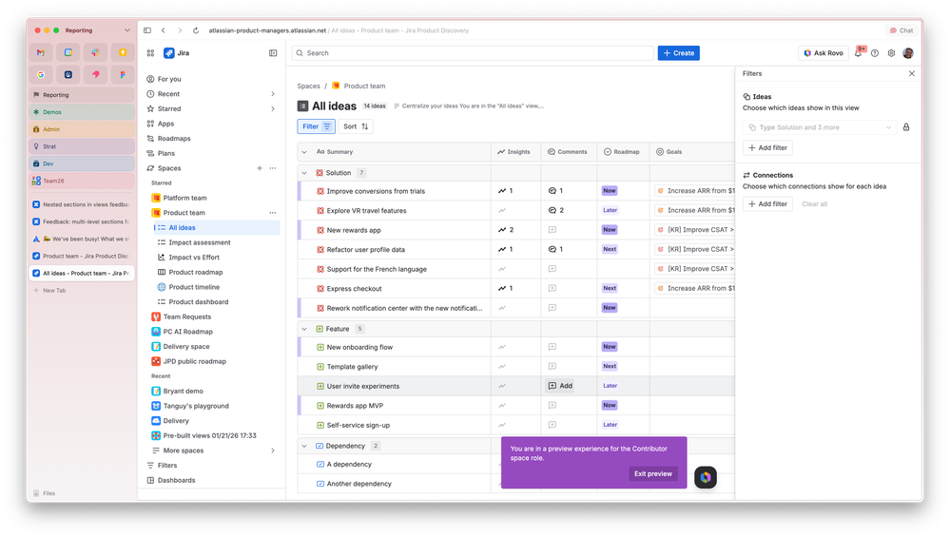This screenshot has width=950, height=537.
Task: Expand More spaces arrow
Action: [x=273, y=451]
